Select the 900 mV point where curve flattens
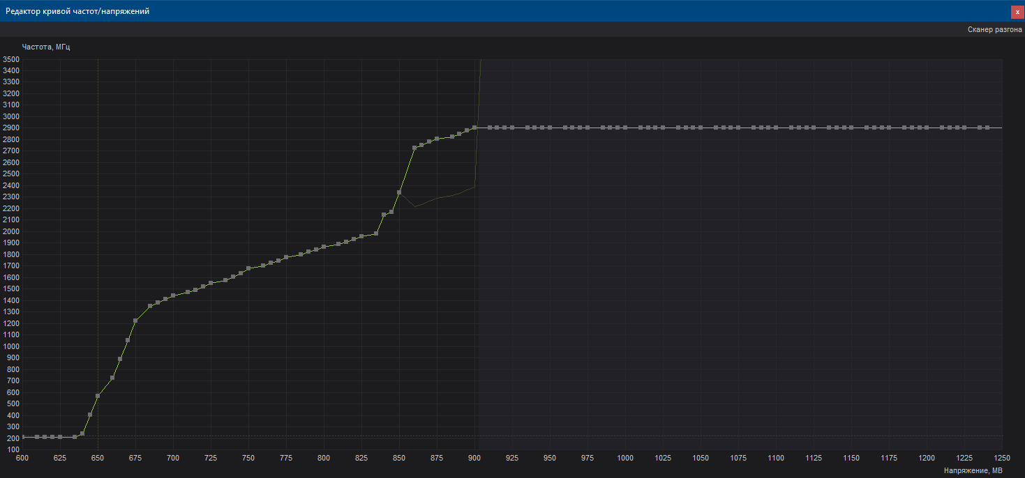 click(474, 128)
